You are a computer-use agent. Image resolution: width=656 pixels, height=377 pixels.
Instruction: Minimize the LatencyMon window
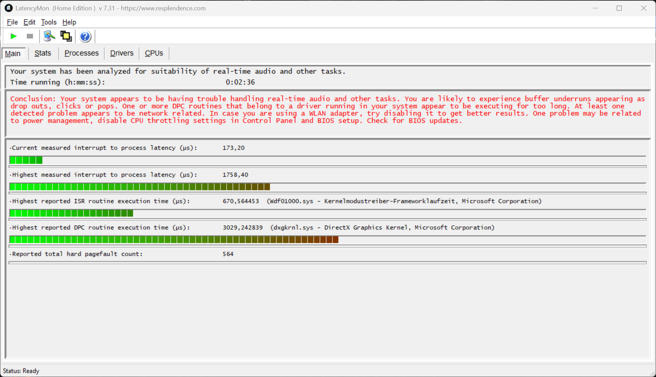595,8
